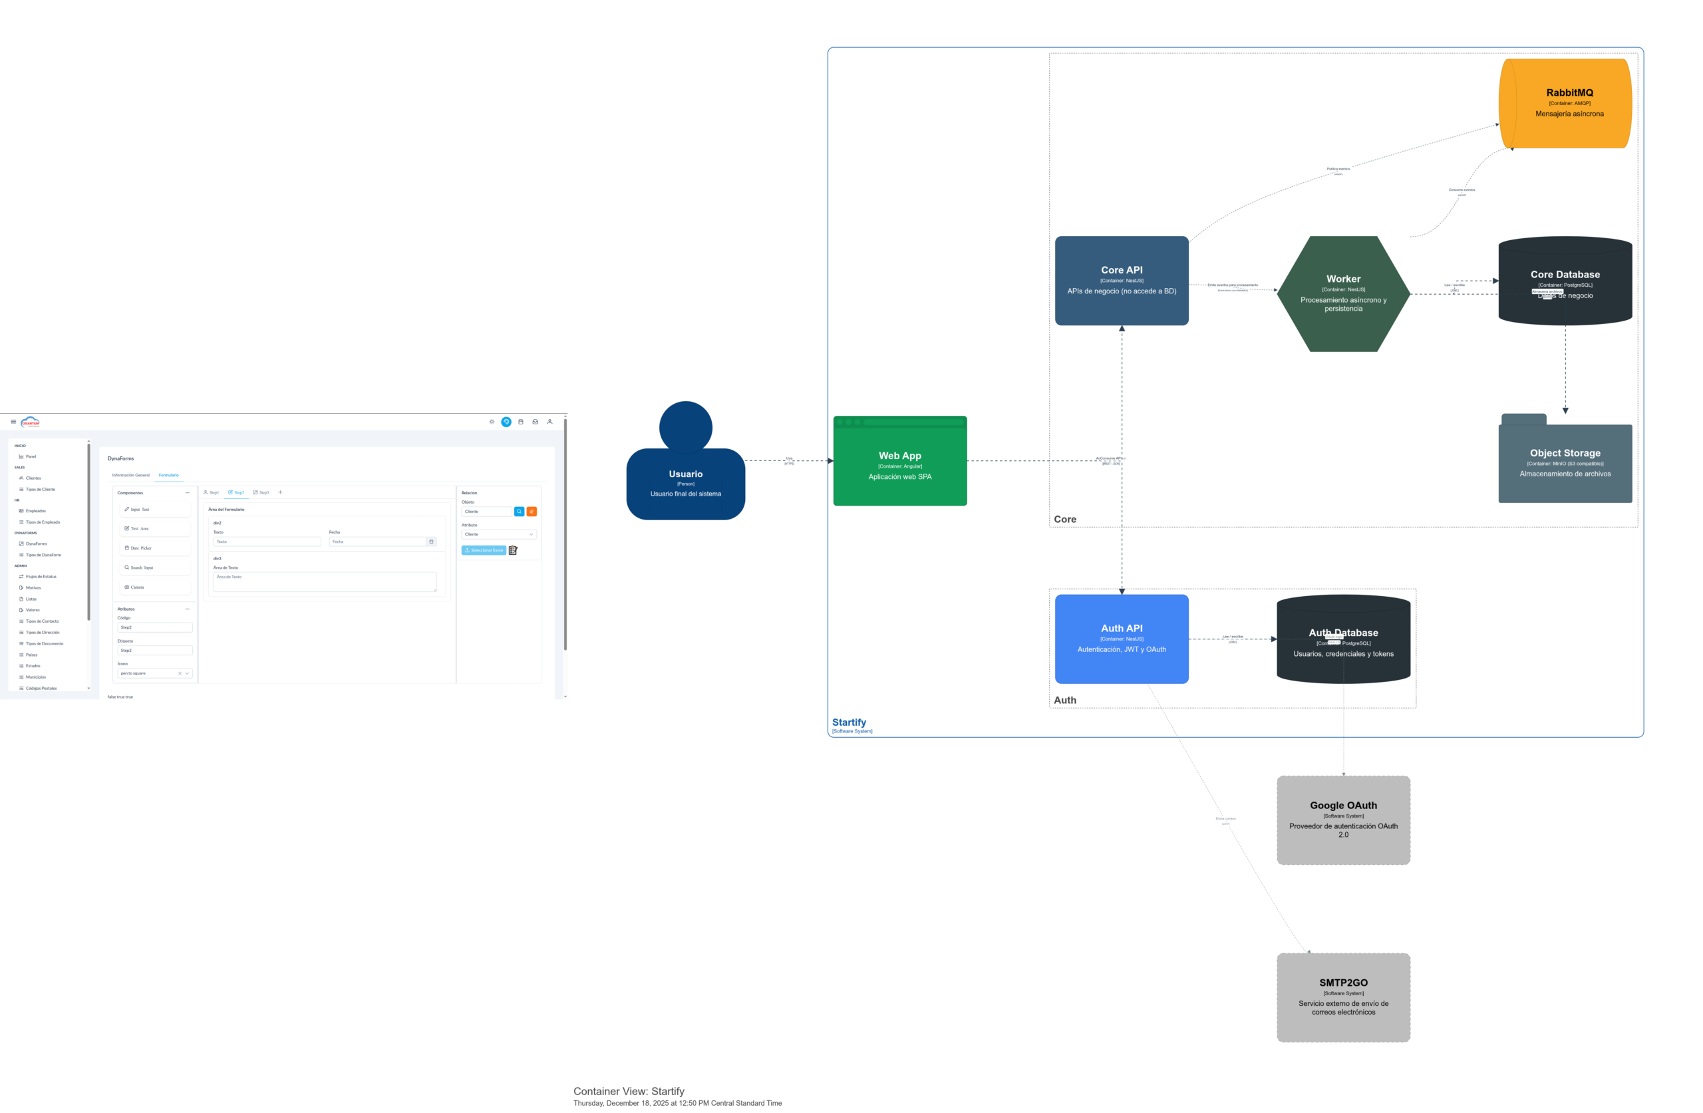The width and height of the screenshot is (1703, 1113).
Task: Toggle the sun theme icon
Action: pyautogui.click(x=492, y=422)
